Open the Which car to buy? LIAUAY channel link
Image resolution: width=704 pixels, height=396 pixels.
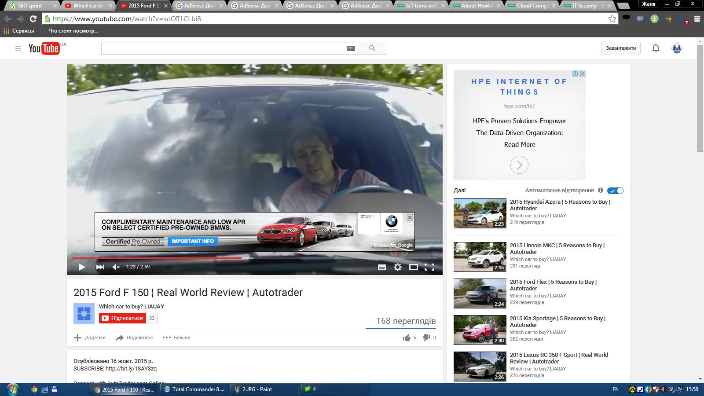point(131,306)
